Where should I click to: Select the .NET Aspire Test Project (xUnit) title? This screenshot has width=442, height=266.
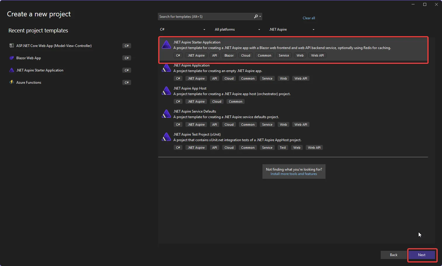point(197,134)
